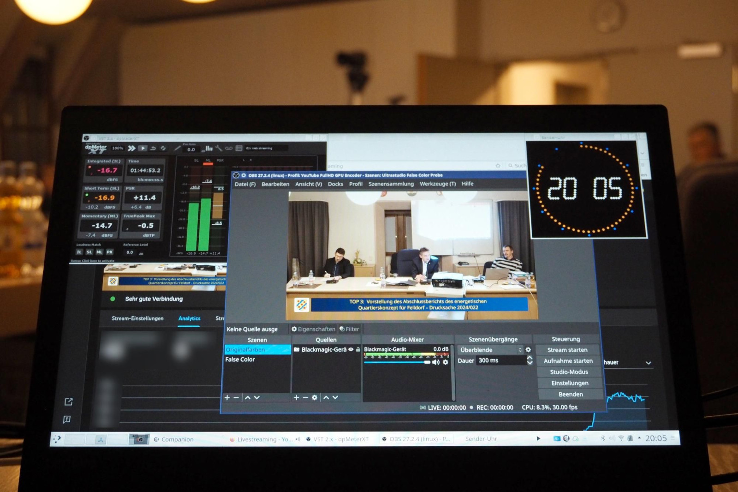Open source properties gear in Quellen panel
This screenshot has height=492, width=738.
tap(315, 397)
